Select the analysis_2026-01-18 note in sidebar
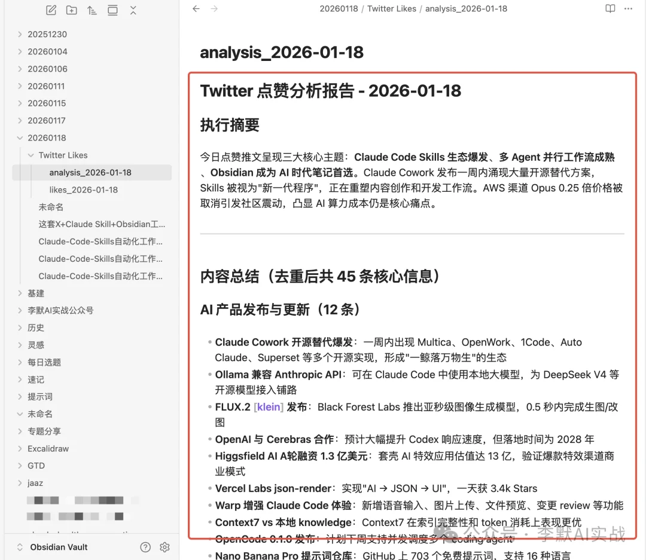Screen dimensions: 646x560 (x=90, y=172)
